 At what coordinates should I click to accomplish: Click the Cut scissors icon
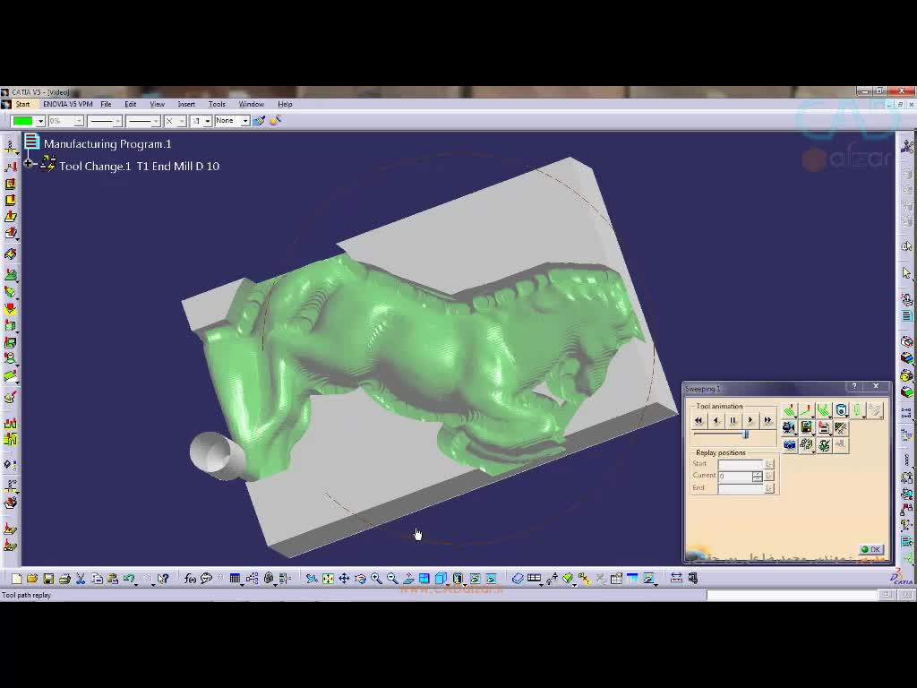(81, 579)
